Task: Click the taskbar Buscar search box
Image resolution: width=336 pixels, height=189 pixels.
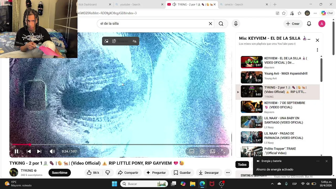Action: pyautogui.click(x=144, y=184)
